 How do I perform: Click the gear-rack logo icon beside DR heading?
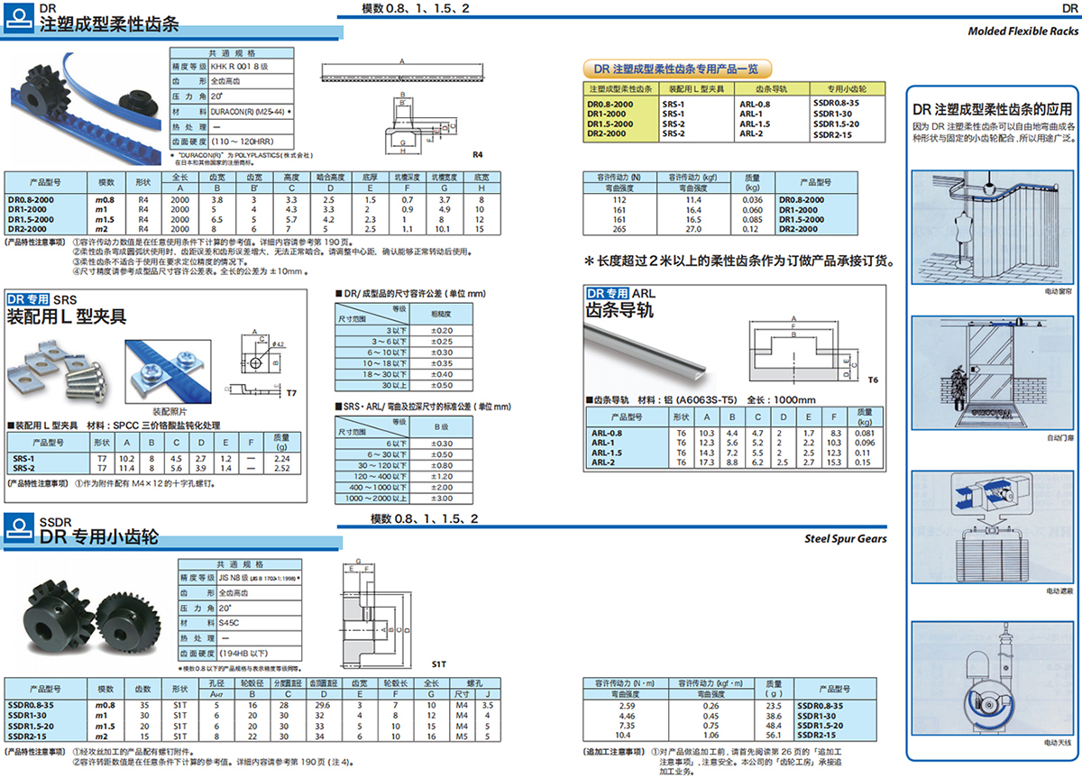click(x=20, y=19)
